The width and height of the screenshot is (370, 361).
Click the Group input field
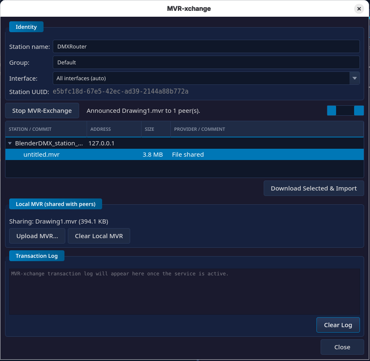206,62
